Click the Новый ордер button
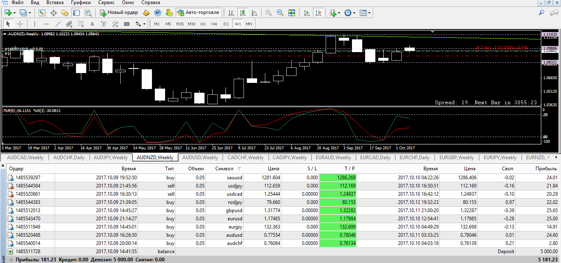 pos(120,13)
